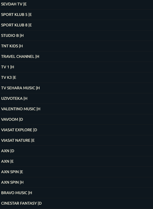Choose TV SEHARA MUSIC |H channel
Screen dimensions: 153x209
click(x=76, y=88)
